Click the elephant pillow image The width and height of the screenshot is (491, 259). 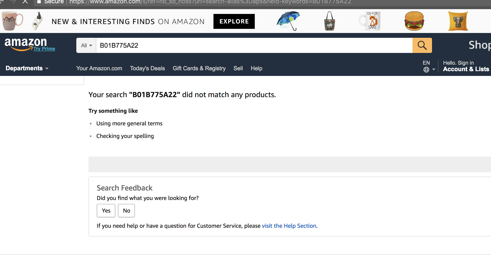(x=458, y=21)
